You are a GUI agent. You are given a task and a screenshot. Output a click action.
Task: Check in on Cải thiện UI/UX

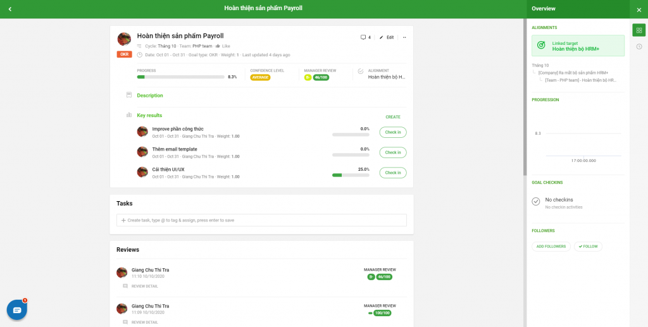tap(393, 173)
